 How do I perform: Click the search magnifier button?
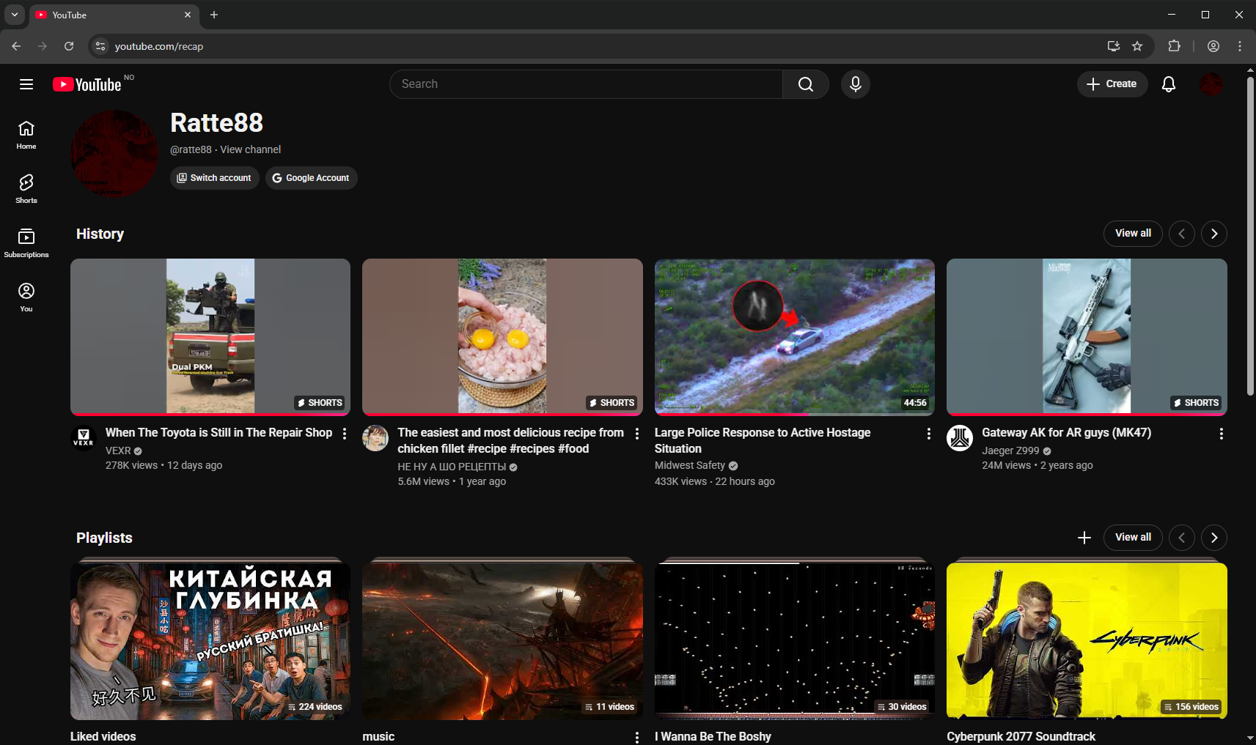pyautogui.click(x=805, y=84)
